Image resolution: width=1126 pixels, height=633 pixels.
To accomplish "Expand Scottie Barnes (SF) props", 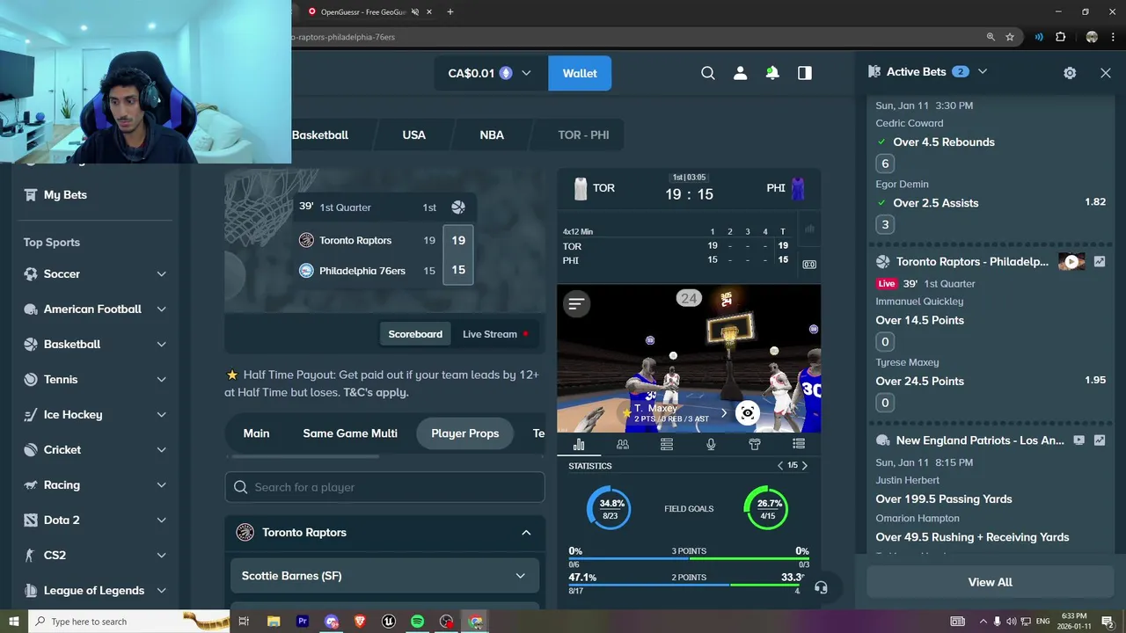I will pos(384,576).
